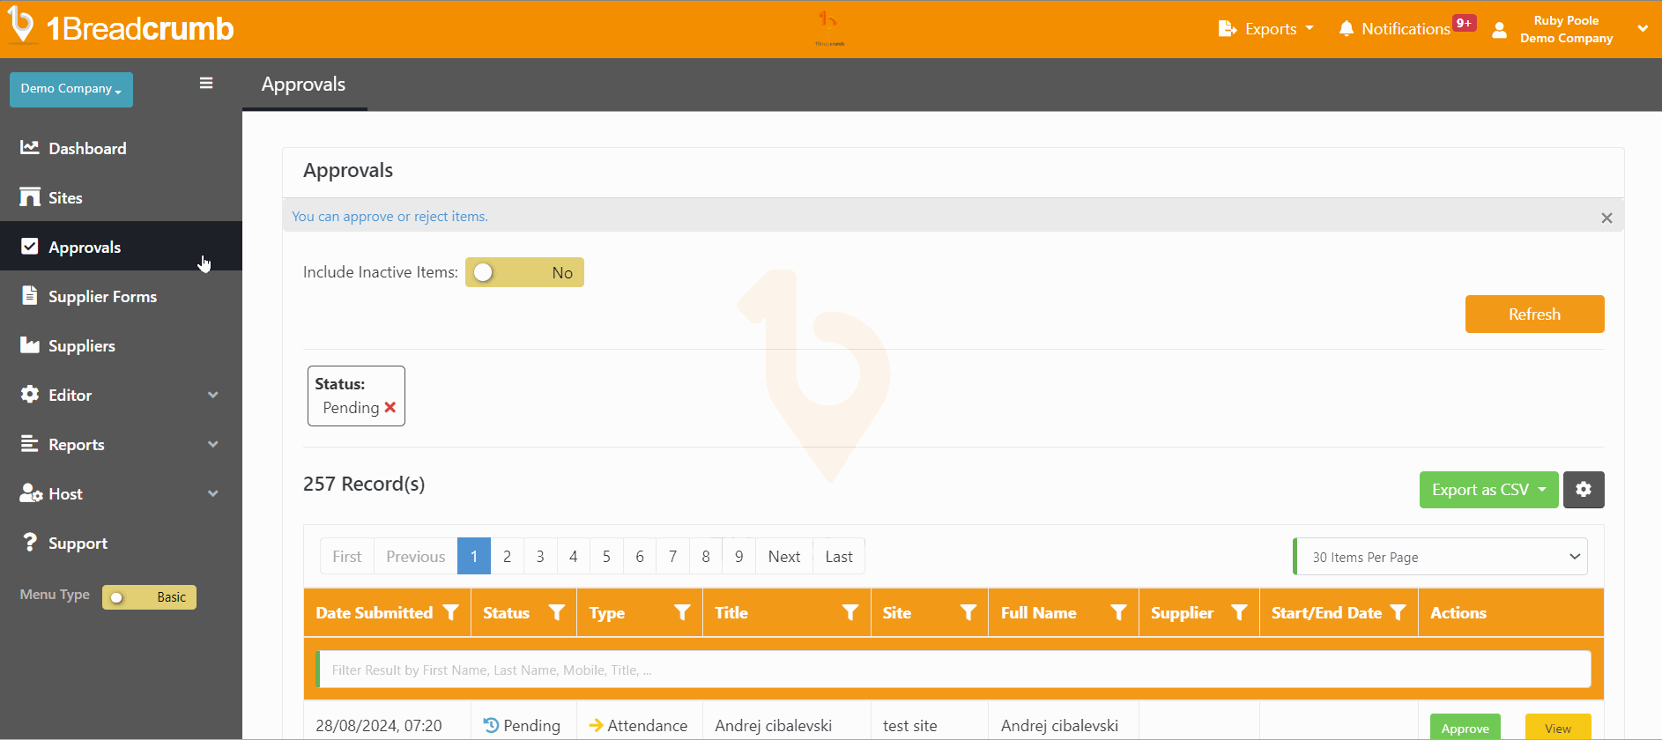Image resolution: width=1662 pixels, height=740 pixels.
Task: Remove the Pending status filter with red X
Action: [x=390, y=408]
